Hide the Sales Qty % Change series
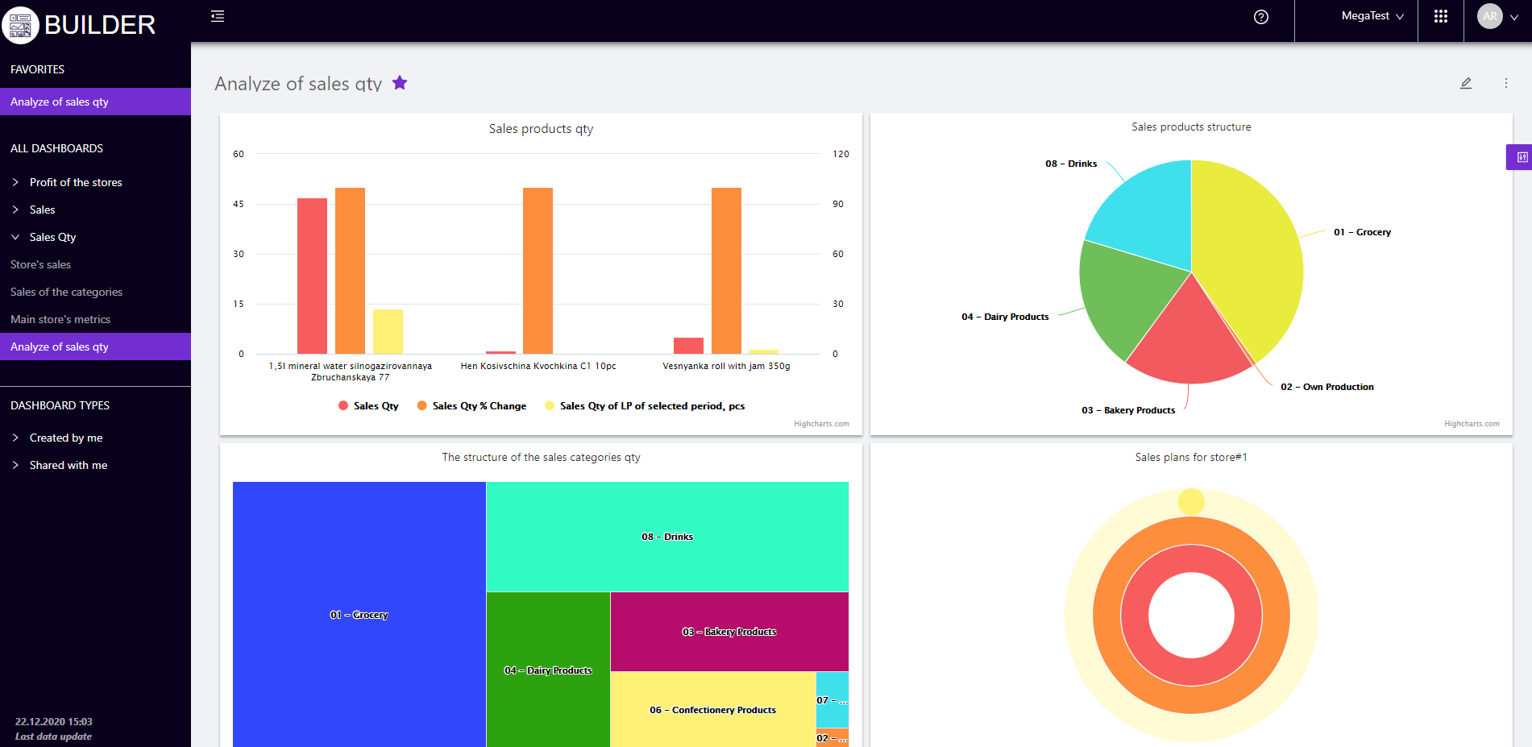 [472, 406]
